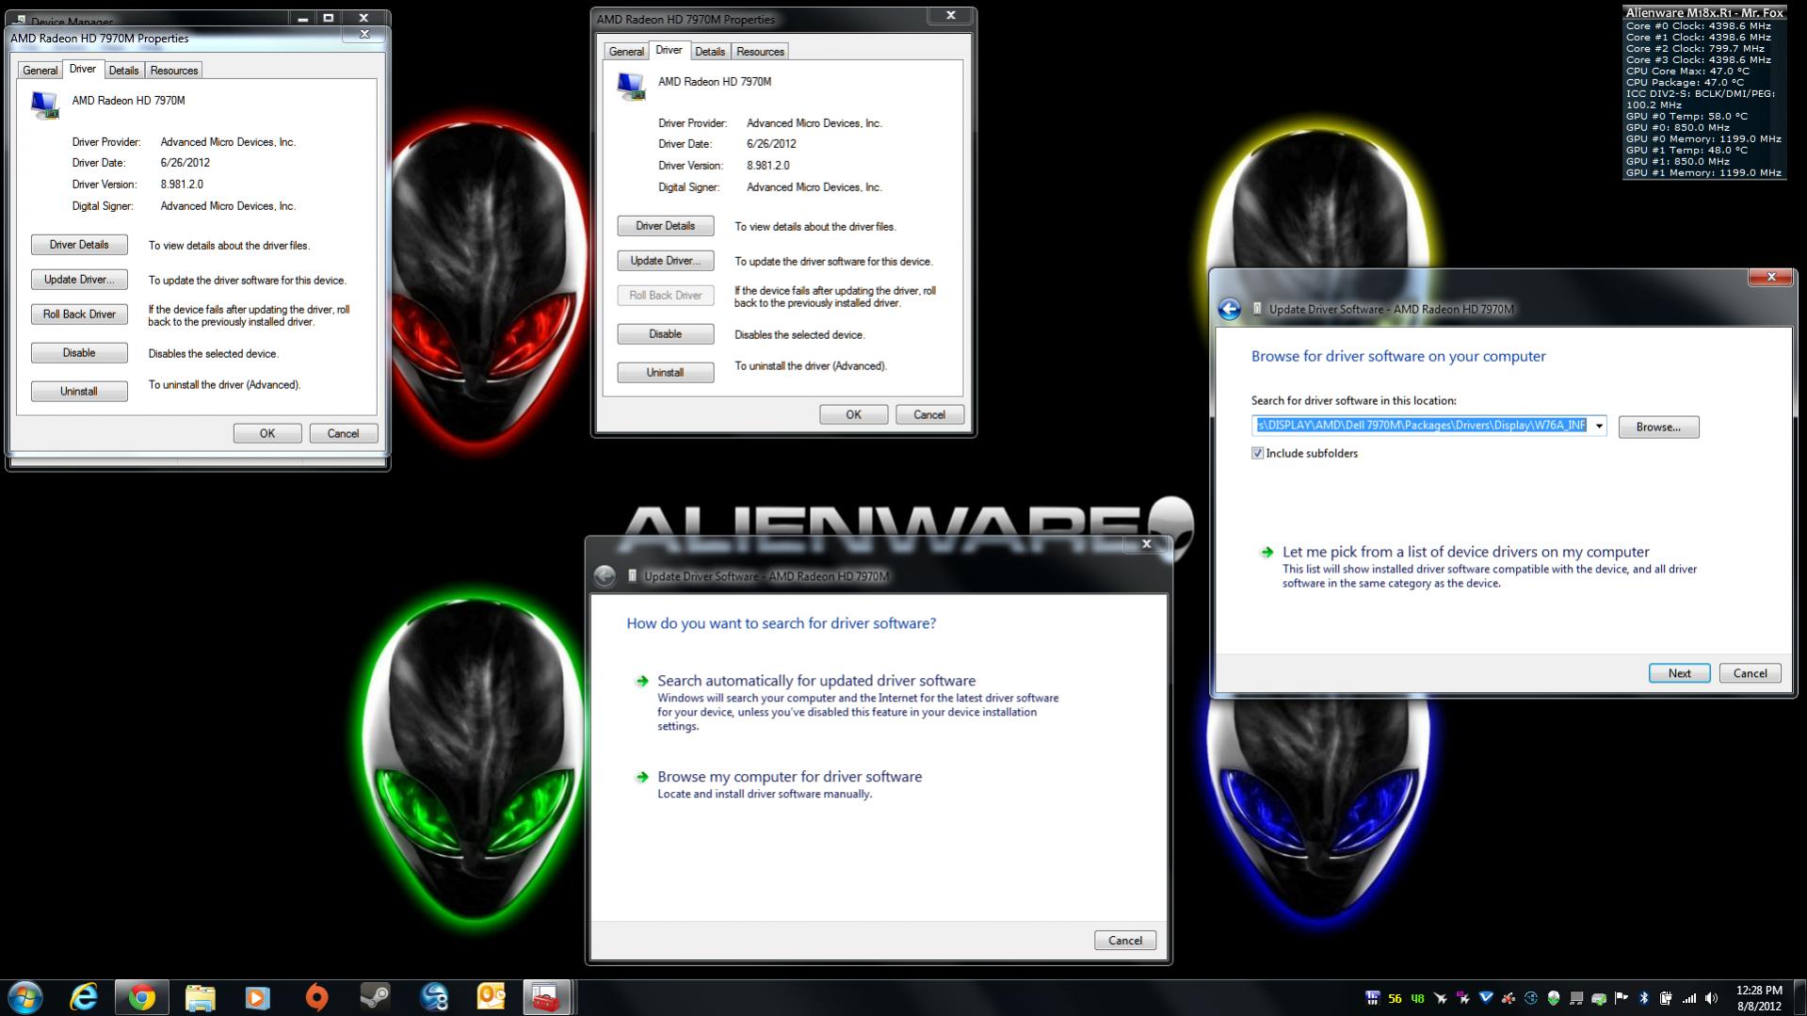Switch to the red toolbox Device Manager taskbar icon
The image size is (1807, 1016).
[x=546, y=997]
